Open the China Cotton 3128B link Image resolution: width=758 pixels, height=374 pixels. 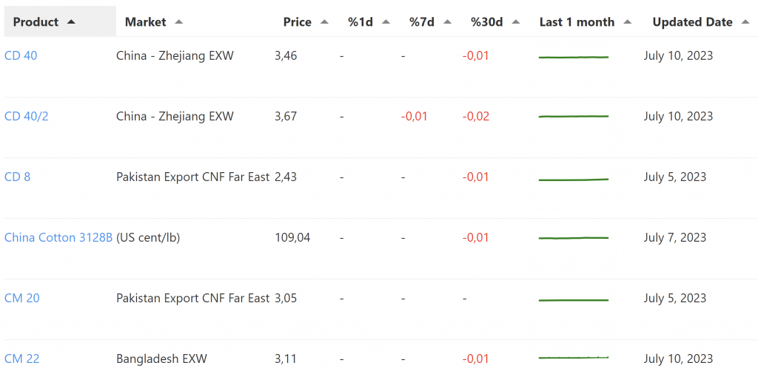(58, 237)
